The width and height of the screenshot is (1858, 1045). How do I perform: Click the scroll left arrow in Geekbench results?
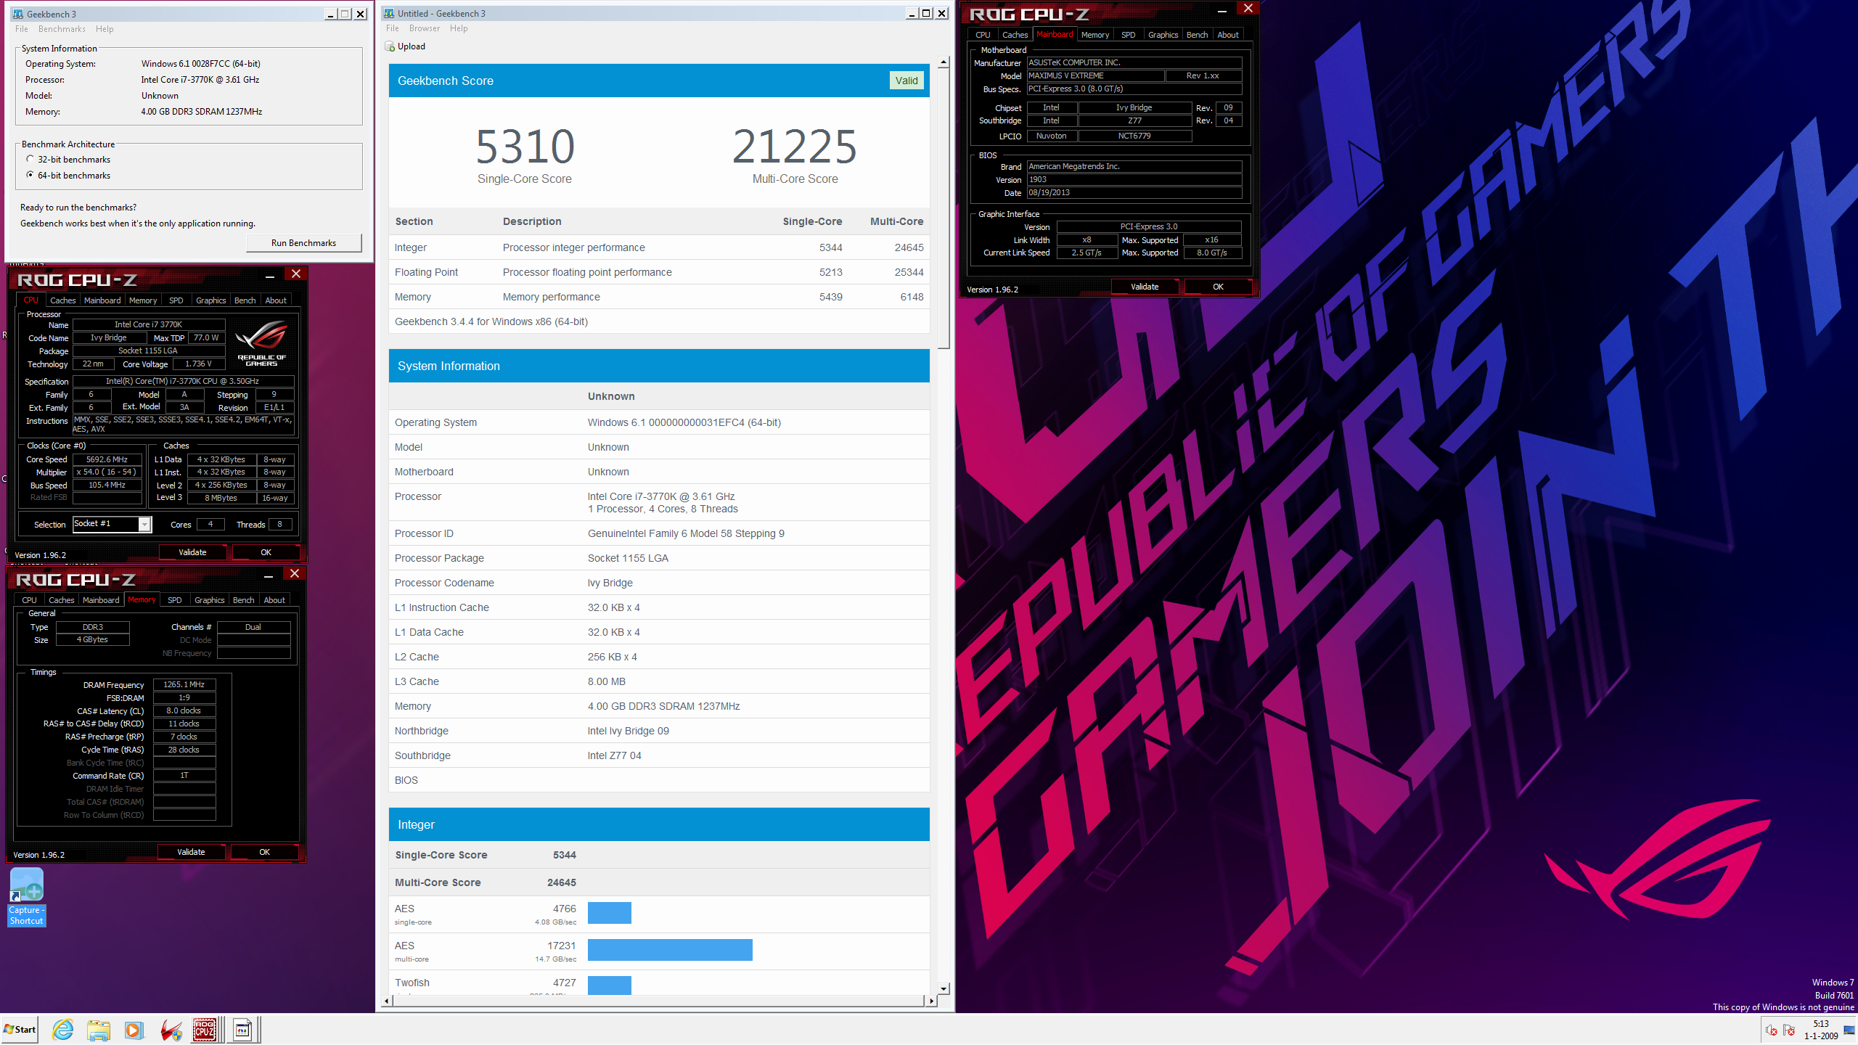coord(387,1001)
